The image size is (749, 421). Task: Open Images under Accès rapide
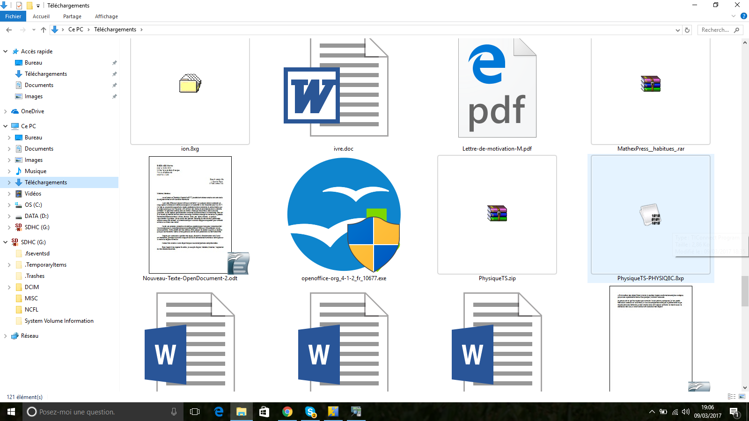[x=34, y=96]
